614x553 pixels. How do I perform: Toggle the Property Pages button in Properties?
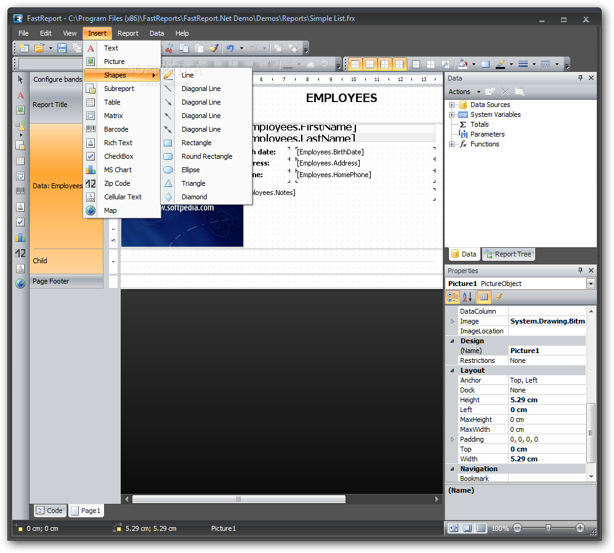(484, 297)
